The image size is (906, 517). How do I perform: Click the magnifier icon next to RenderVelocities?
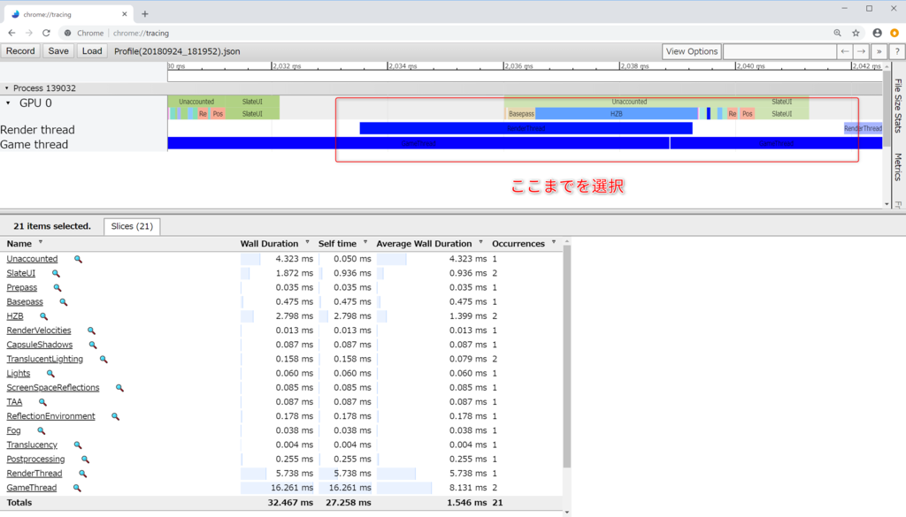(91, 331)
